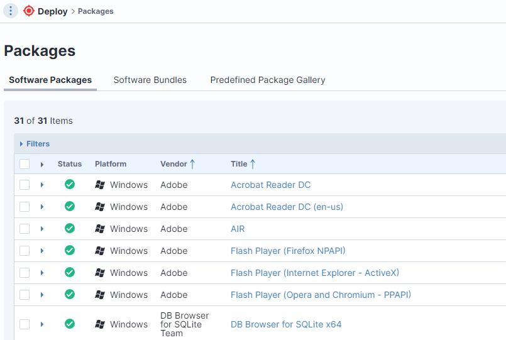
Task: Expand the Acrobat Reader DC row details
Action: tap(42, 185)
